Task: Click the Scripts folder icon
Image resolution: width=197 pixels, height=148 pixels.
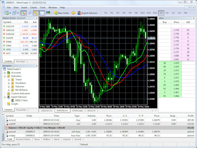Action: click(x=8, y=104)
